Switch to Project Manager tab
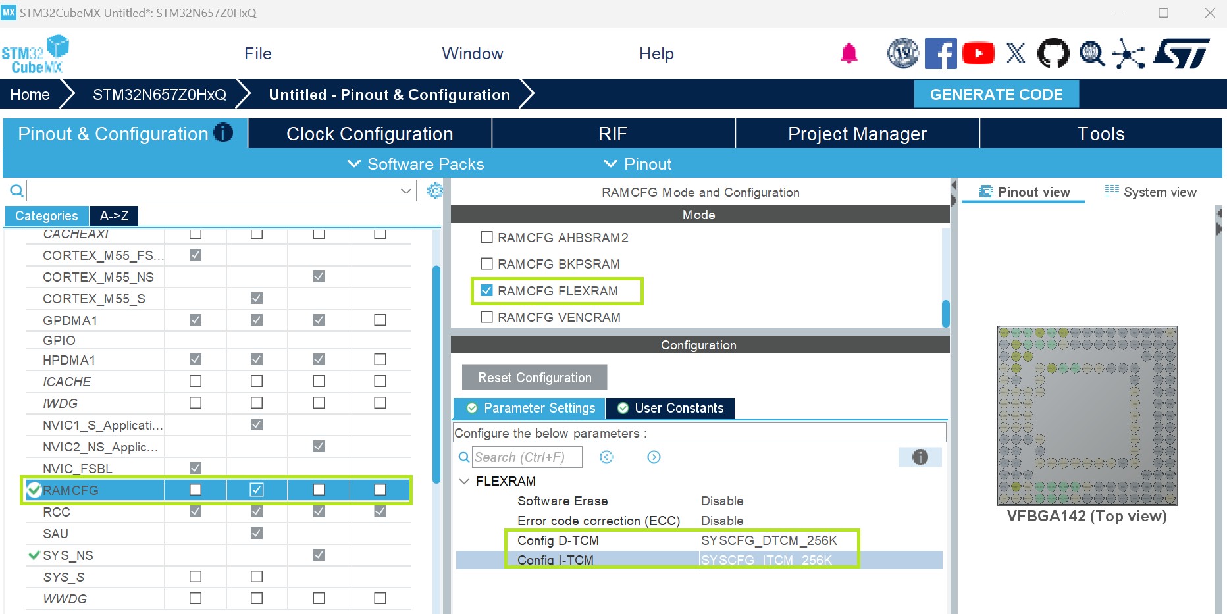This screenshot has height=614, width=1227. click(857, 134)
